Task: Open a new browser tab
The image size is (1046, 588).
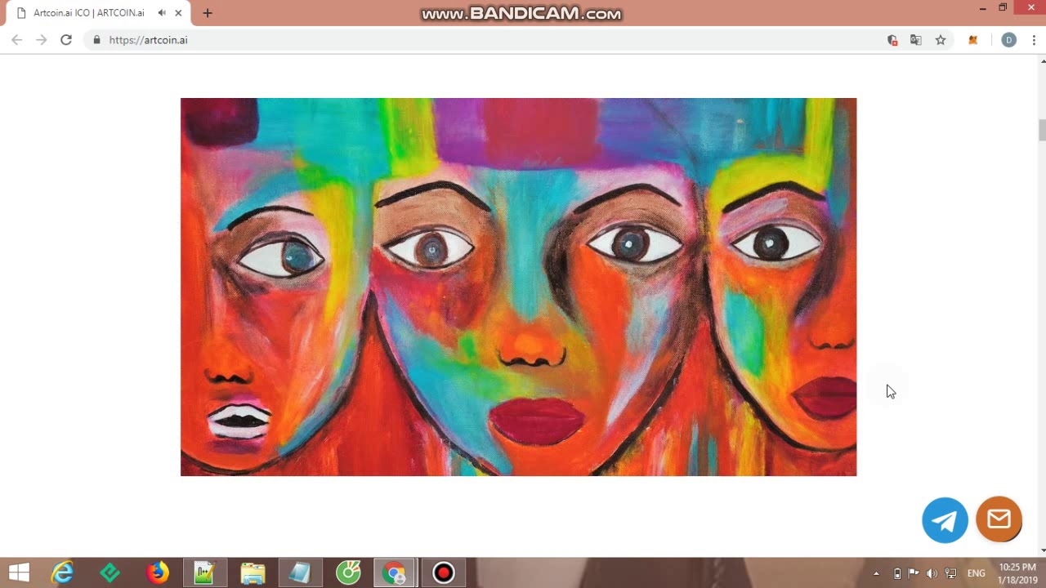Action: click(x=208, y=13)
